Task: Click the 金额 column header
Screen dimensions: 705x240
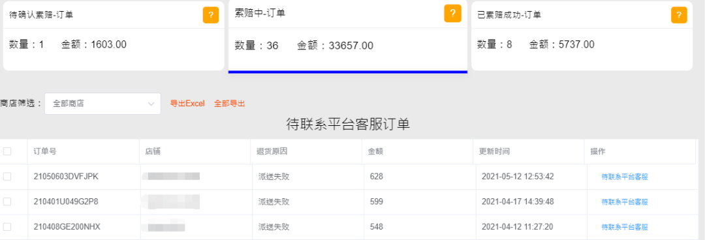Action: pos(375,151)
